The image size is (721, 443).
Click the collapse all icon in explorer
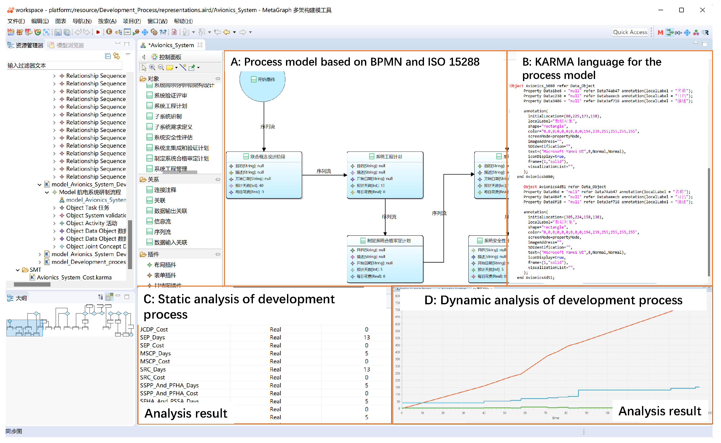(x=107, y=56)
